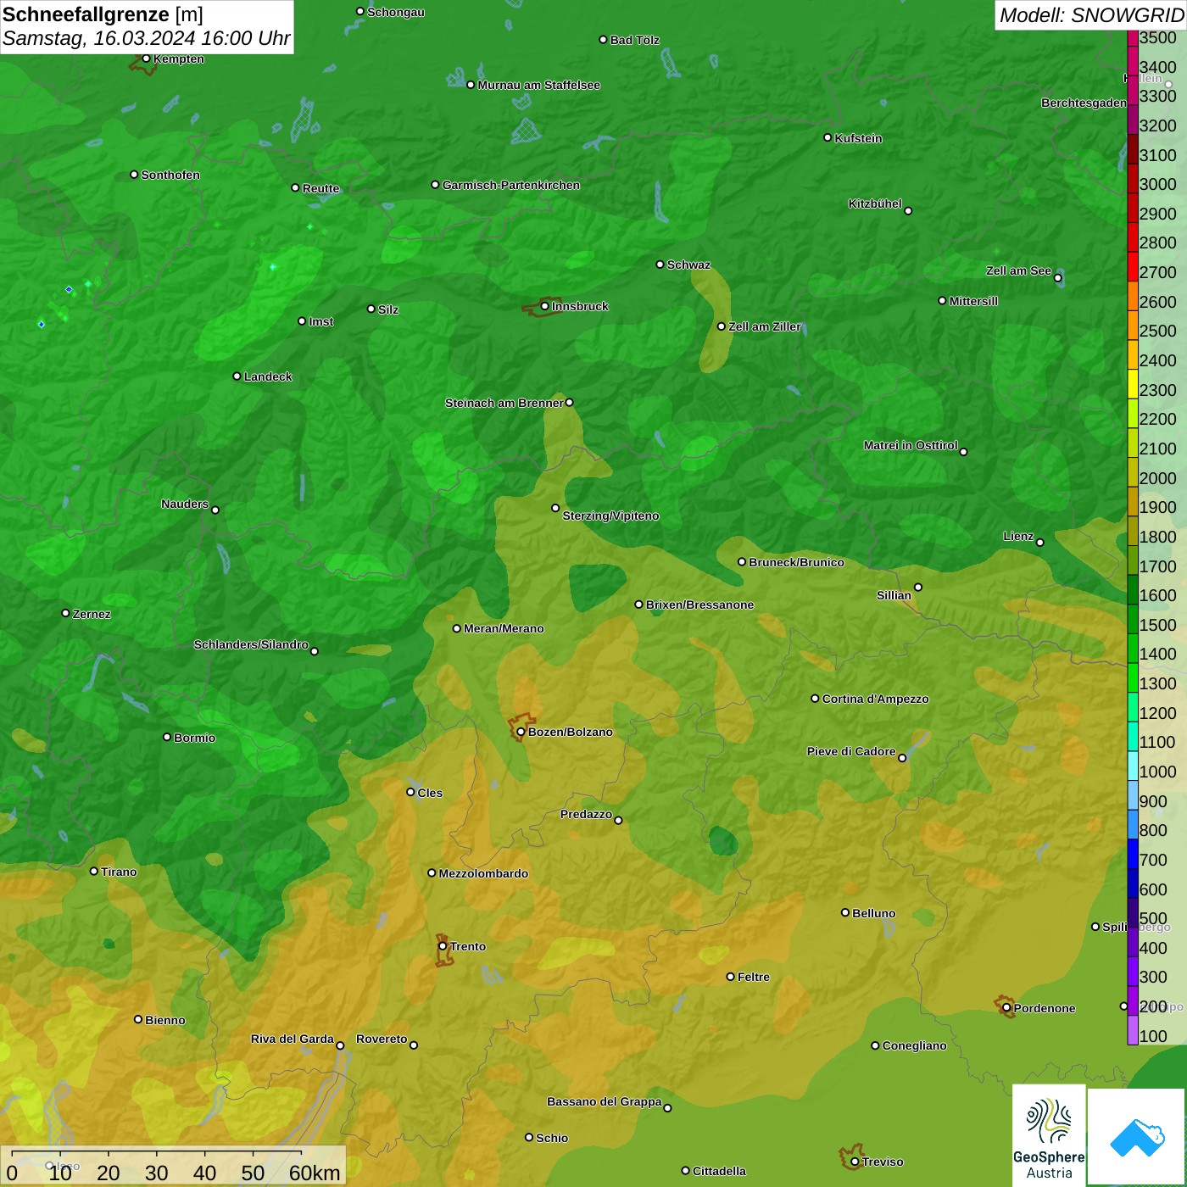Viewport: 1187px width, 1187px height.
Task: Select the 1500 green legend swatch
Action: tap(1133, 619)
